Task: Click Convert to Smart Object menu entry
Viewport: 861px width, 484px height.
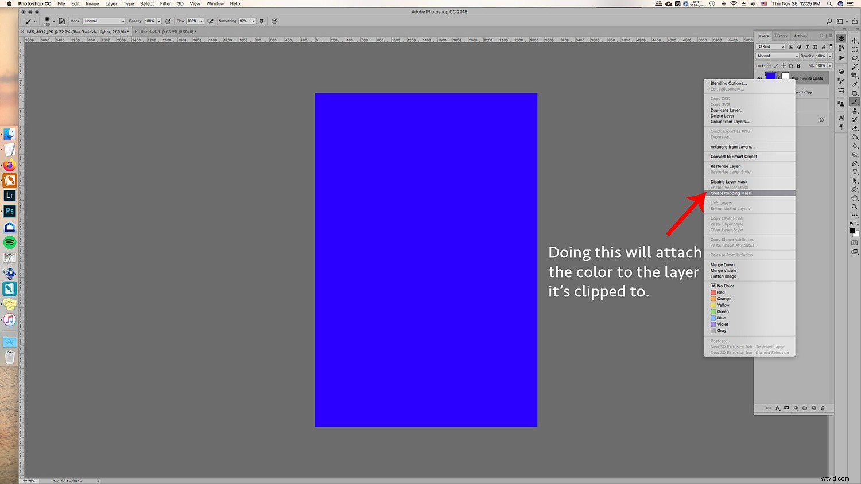Action: (x=734, y=157)
